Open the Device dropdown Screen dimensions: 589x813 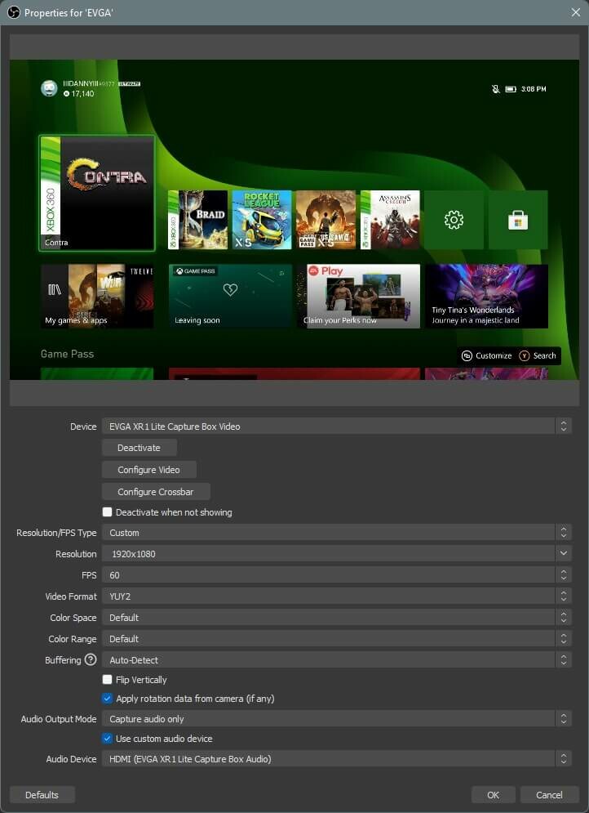pos(335,427)
